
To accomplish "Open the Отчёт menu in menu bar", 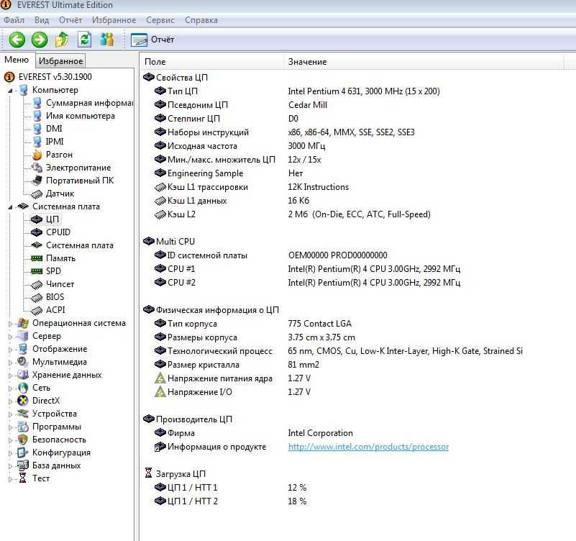I will click(x=70, y=20).
